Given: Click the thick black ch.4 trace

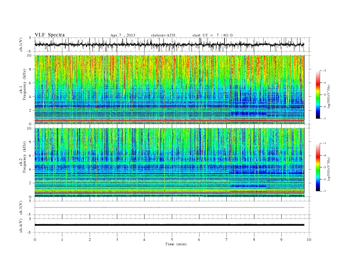Looking at the screenshot, I should [x=169, y=225].
